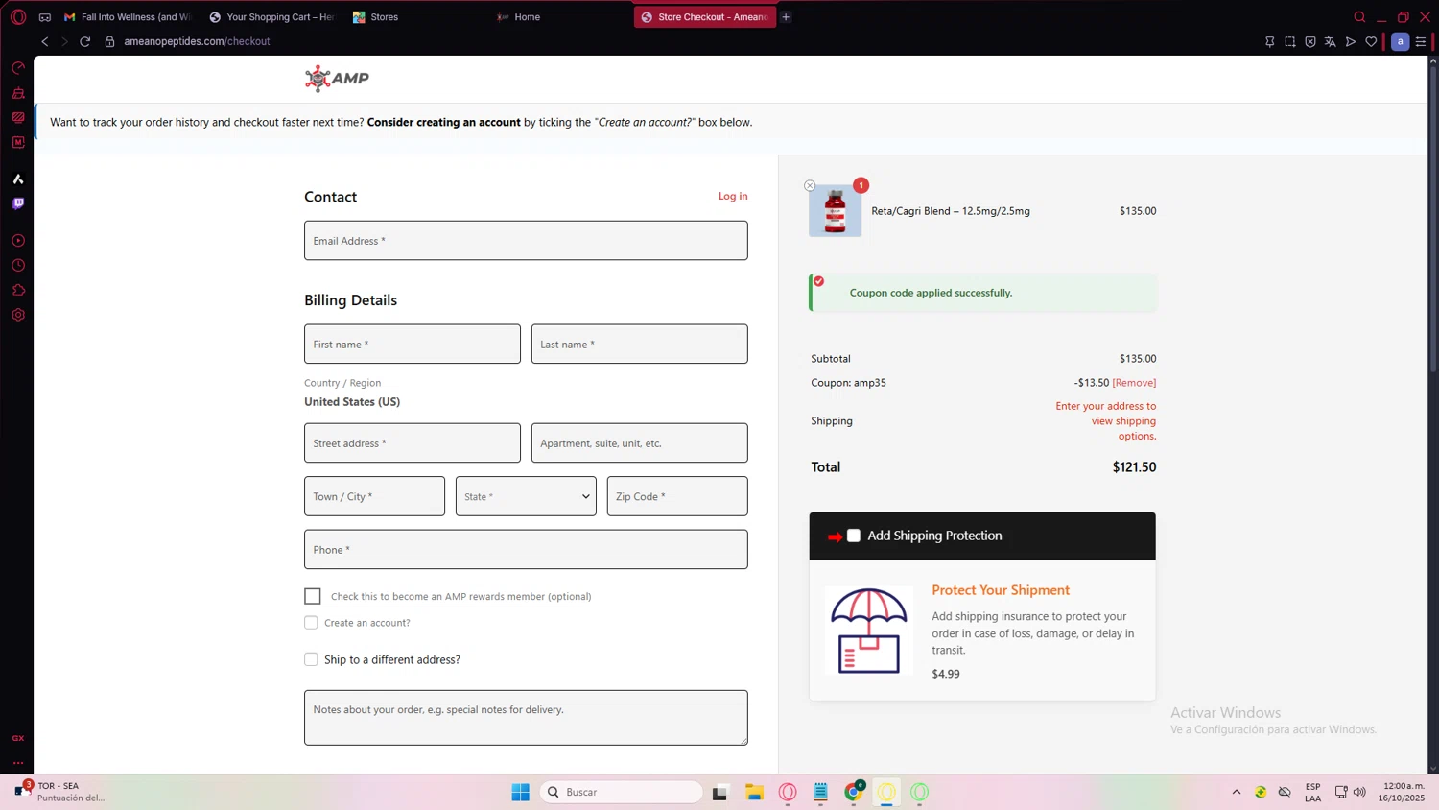Screen dimensions: 1439x810
Task: Click the Phone field
Action: tap(526, 550)
